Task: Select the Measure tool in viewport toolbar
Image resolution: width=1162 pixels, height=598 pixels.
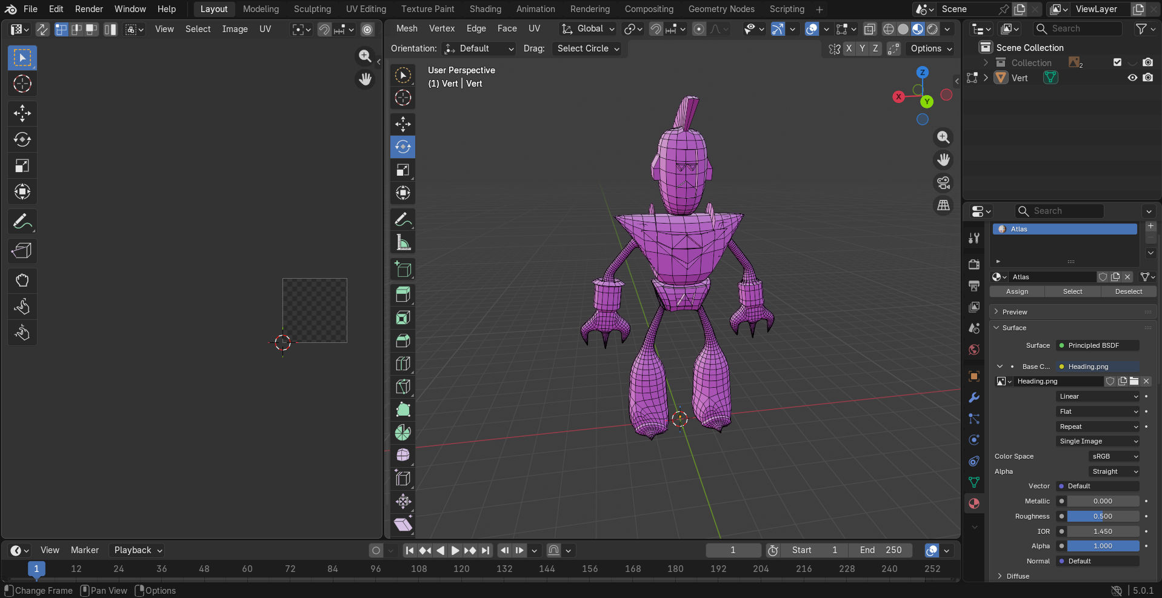Action: 403,243
